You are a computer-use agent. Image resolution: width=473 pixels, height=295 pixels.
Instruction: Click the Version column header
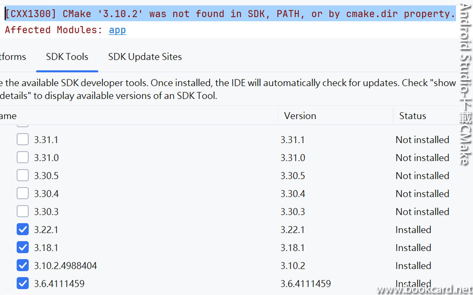coord(300,115)
